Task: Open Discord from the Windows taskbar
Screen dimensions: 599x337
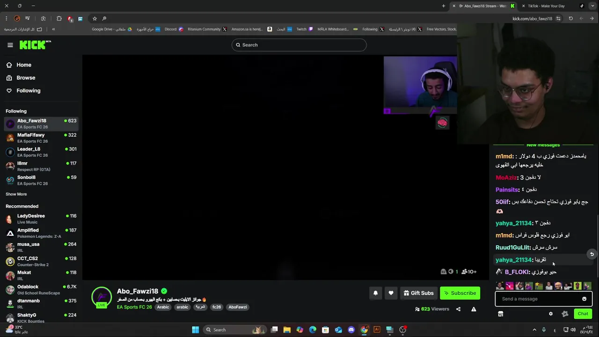Action: 351,330
